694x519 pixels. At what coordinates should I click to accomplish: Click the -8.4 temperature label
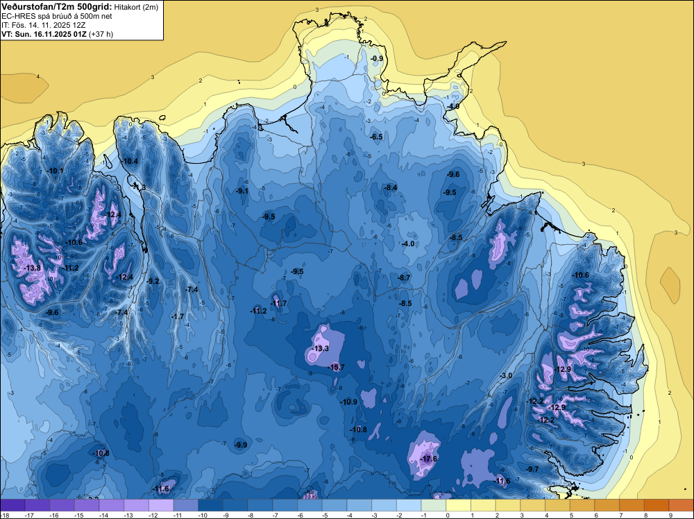point(391,187)
